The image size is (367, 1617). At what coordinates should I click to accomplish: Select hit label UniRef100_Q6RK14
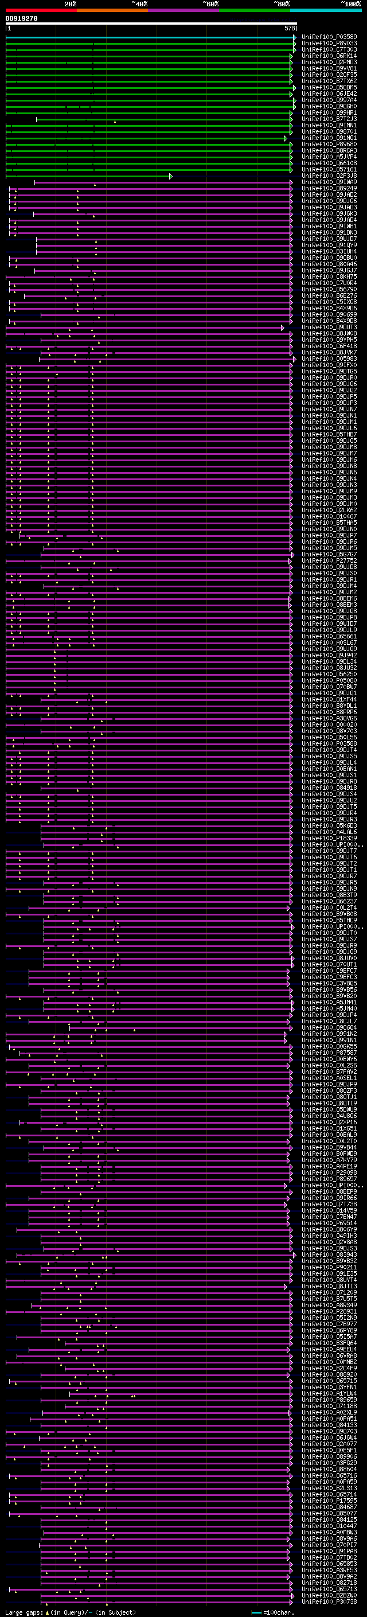(x=329, y=56)
